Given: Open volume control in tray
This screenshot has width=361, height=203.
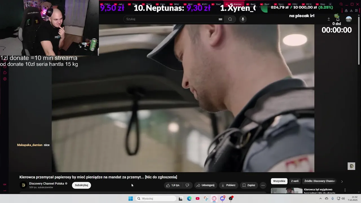Looking at the screenshot, I should tap(343, 198).
